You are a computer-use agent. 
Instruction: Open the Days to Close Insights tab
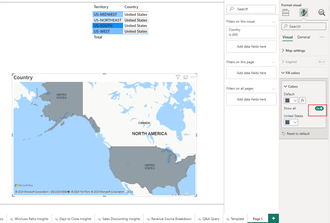(73, 219)
